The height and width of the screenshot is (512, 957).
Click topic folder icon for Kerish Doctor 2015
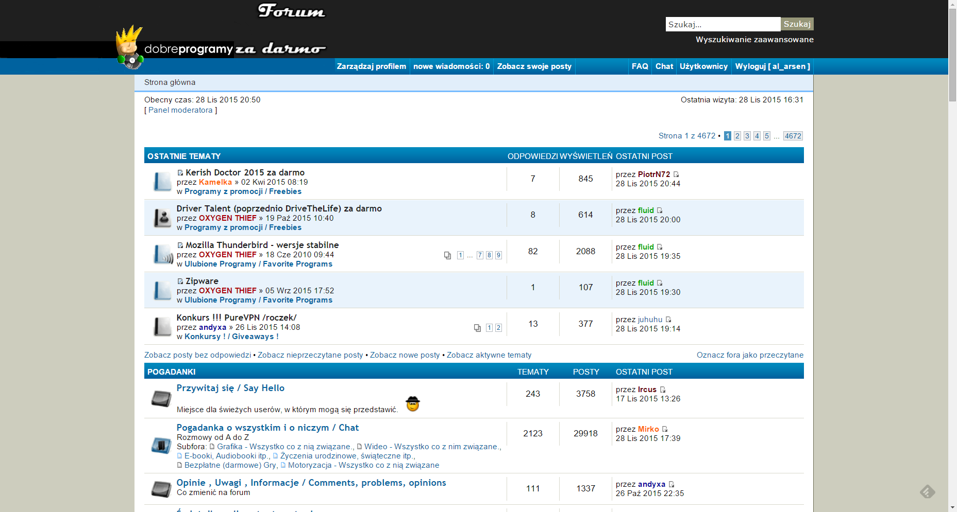[162, 181]
